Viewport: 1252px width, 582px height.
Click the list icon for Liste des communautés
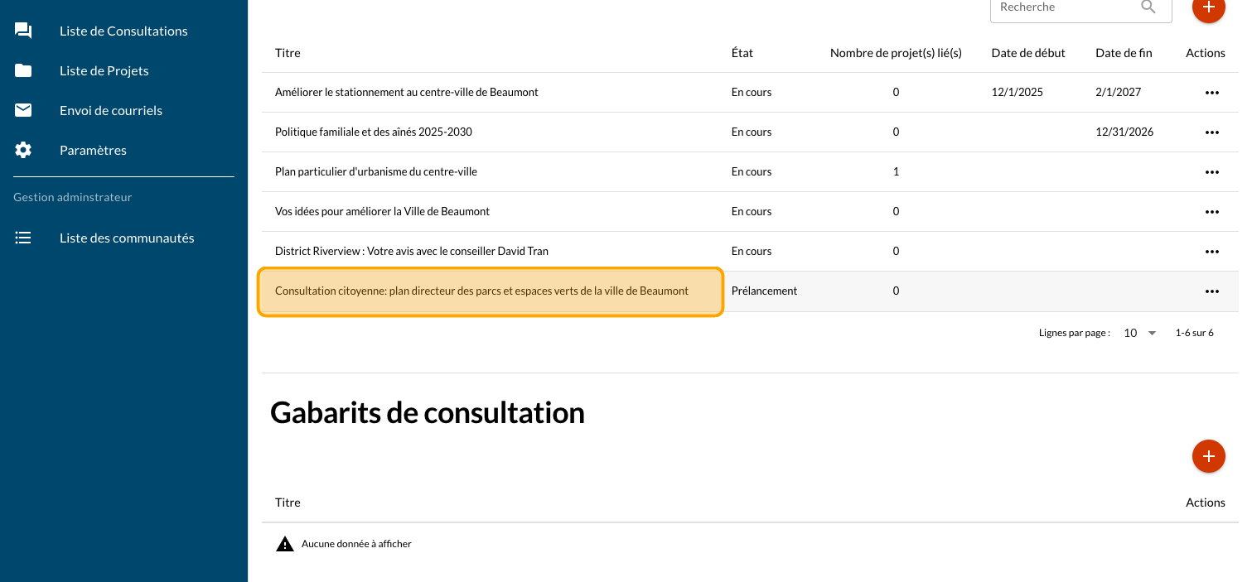(23, 238)
